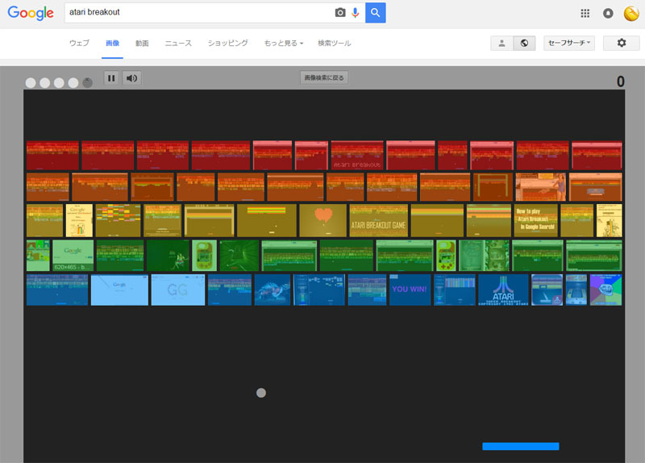Viewport: 645px width, 463px height.
Task: Click the score counter showing 0
Action: [x=620, y=81]
